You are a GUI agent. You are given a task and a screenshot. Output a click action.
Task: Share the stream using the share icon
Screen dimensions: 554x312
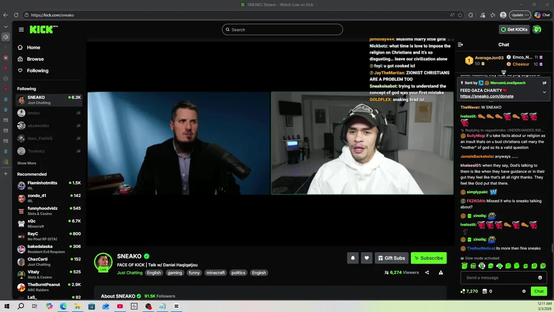427,273
